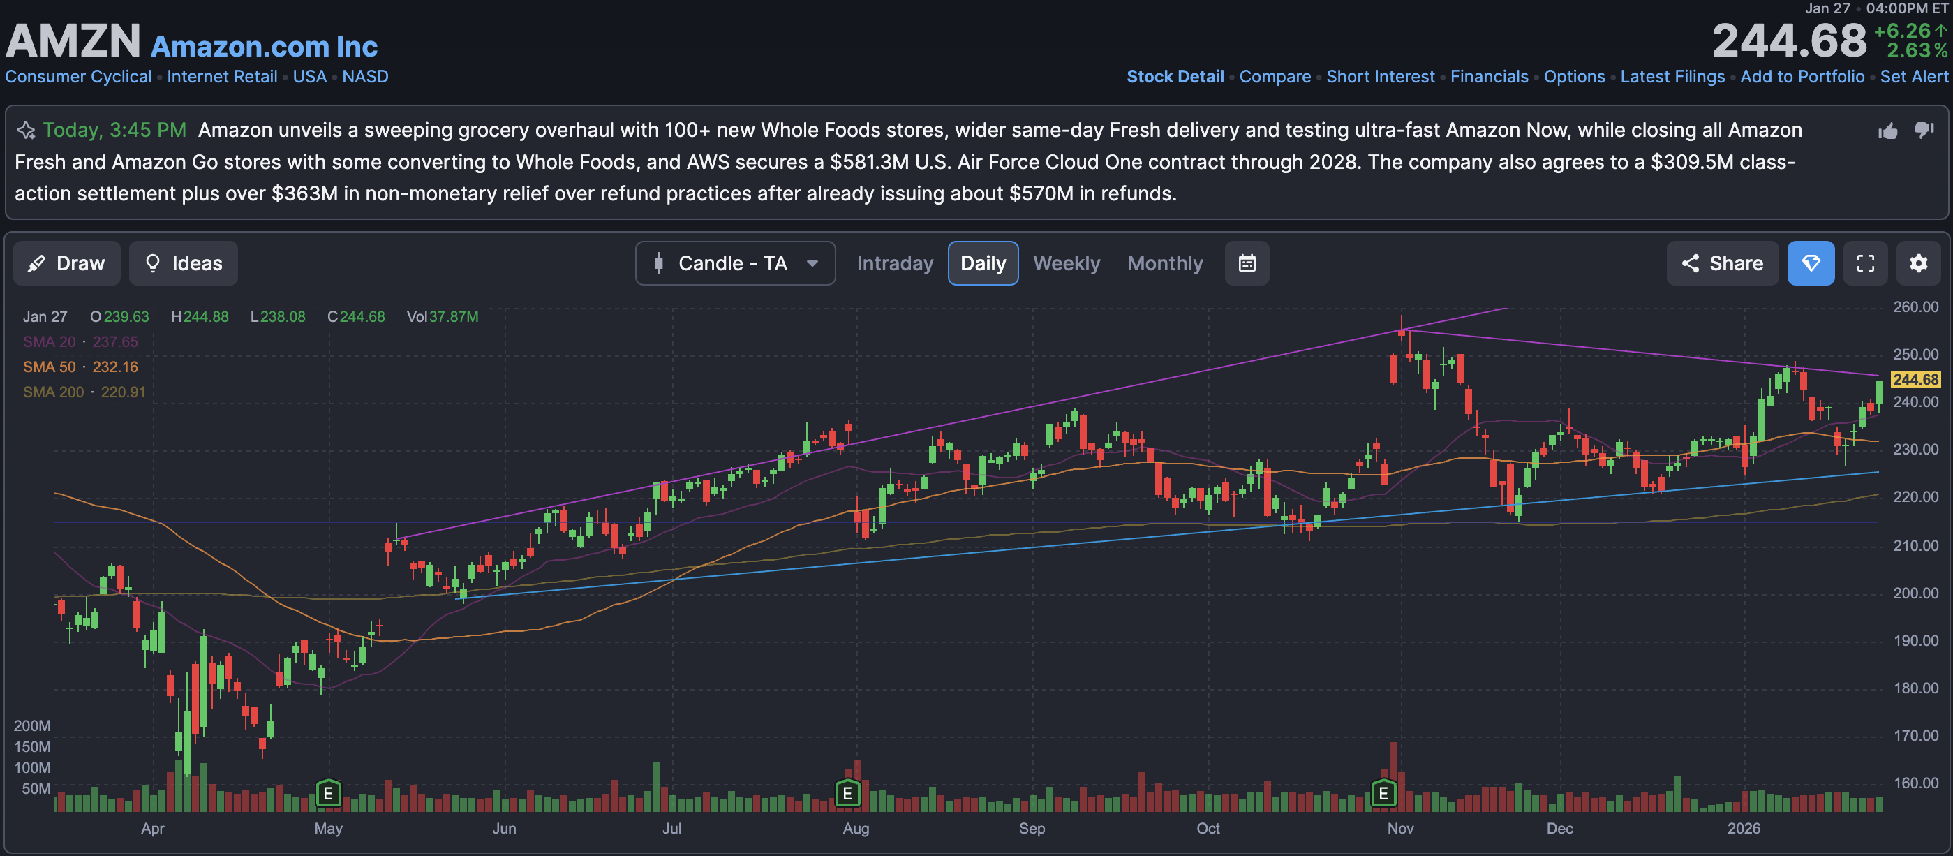Click the thumbs up icon on news
Viewport: 1953px width, 856px height.
pyautogui.click(x=1888, y=131)
